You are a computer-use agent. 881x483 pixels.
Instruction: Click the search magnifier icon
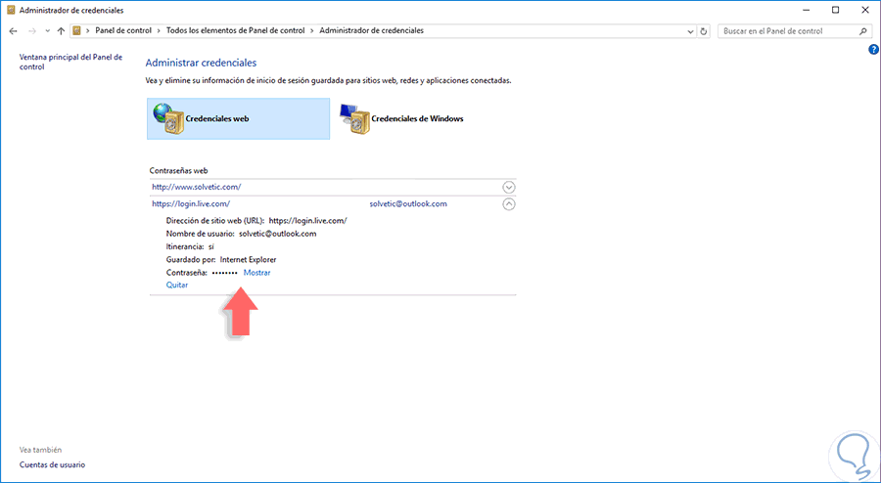tap(862, 31)
